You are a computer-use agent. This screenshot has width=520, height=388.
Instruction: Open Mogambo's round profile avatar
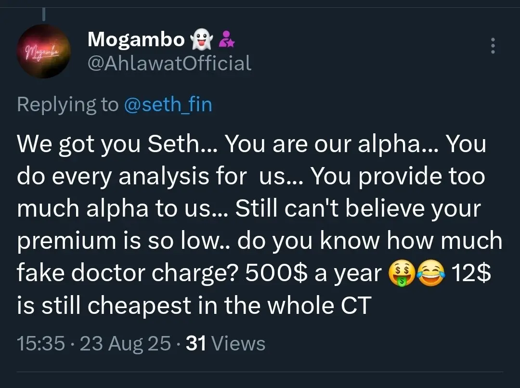coord(43,52)
